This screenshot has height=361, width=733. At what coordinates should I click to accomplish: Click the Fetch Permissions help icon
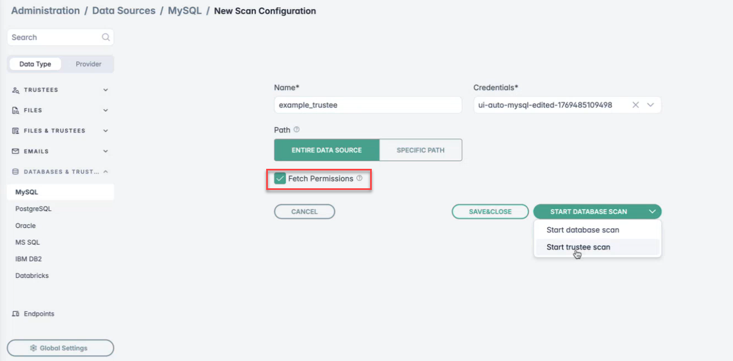pyautogui.click(x=360, y=178)
